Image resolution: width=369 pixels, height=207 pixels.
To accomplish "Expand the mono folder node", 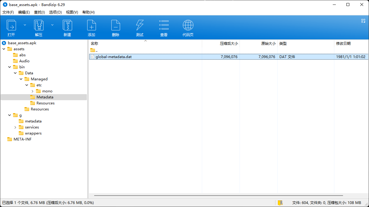I will [x=33, y=91].
